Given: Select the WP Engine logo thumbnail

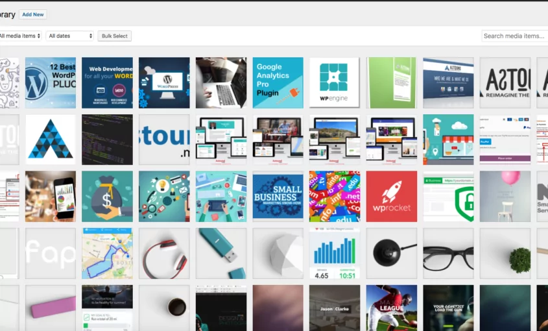Looking at the screenshot, I should coord(335,83).
